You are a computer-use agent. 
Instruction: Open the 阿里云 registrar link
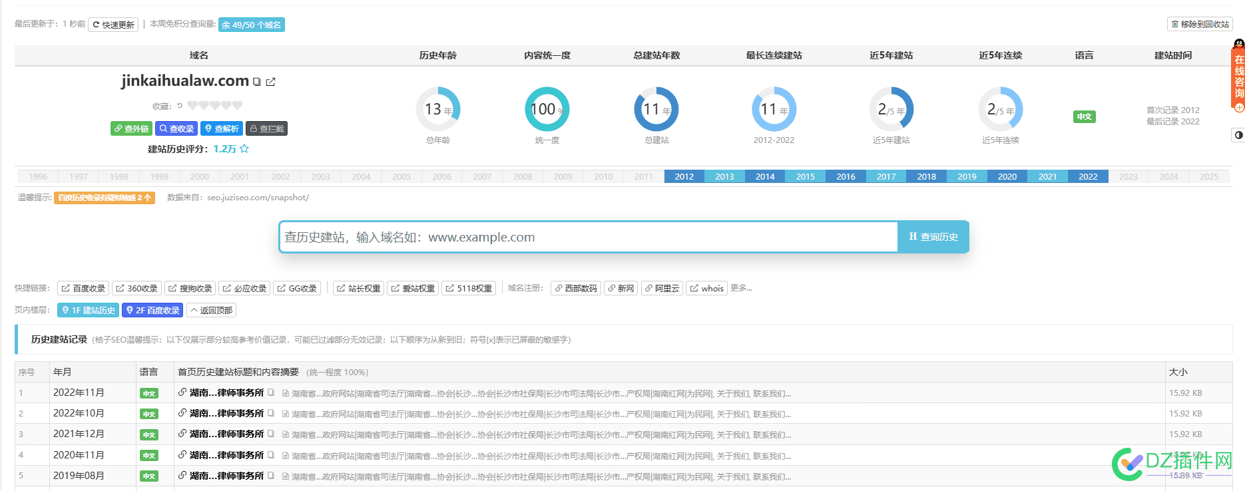662,288
